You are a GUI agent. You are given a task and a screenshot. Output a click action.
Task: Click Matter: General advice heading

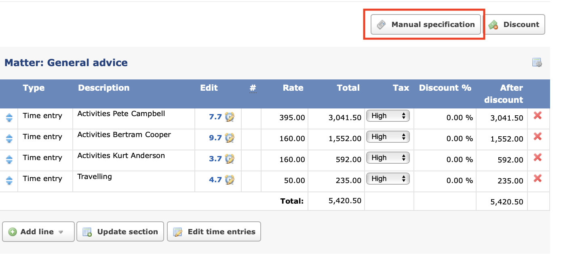tap(66, 63)
